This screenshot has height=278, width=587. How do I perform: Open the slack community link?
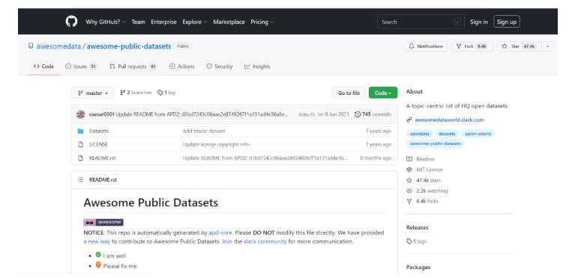tap(265, 241)
